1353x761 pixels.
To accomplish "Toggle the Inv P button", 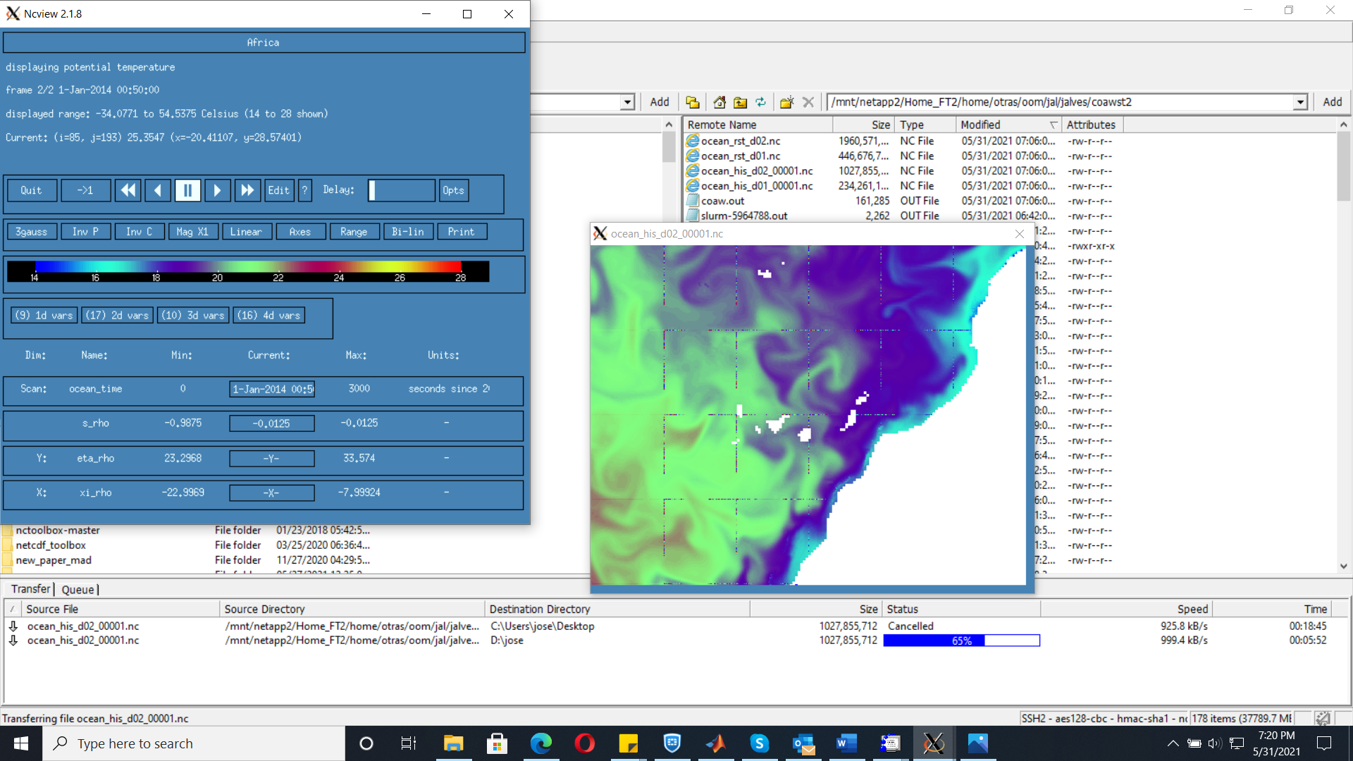I will [85, 232].
